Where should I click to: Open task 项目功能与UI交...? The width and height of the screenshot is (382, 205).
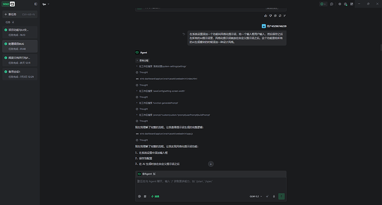click(20, 32)
